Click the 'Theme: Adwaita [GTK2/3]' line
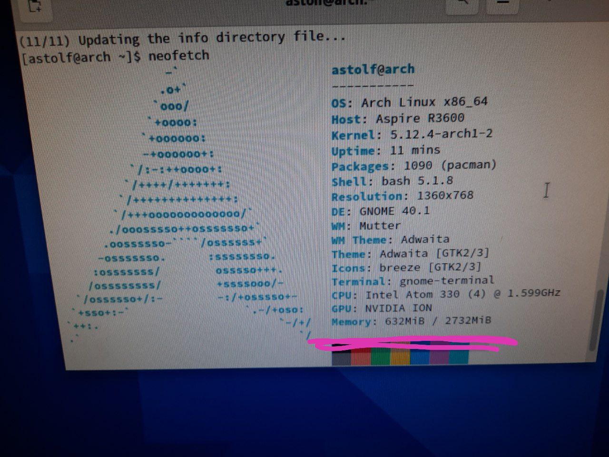This screenshot has width=609, height=457. point(411,253)
